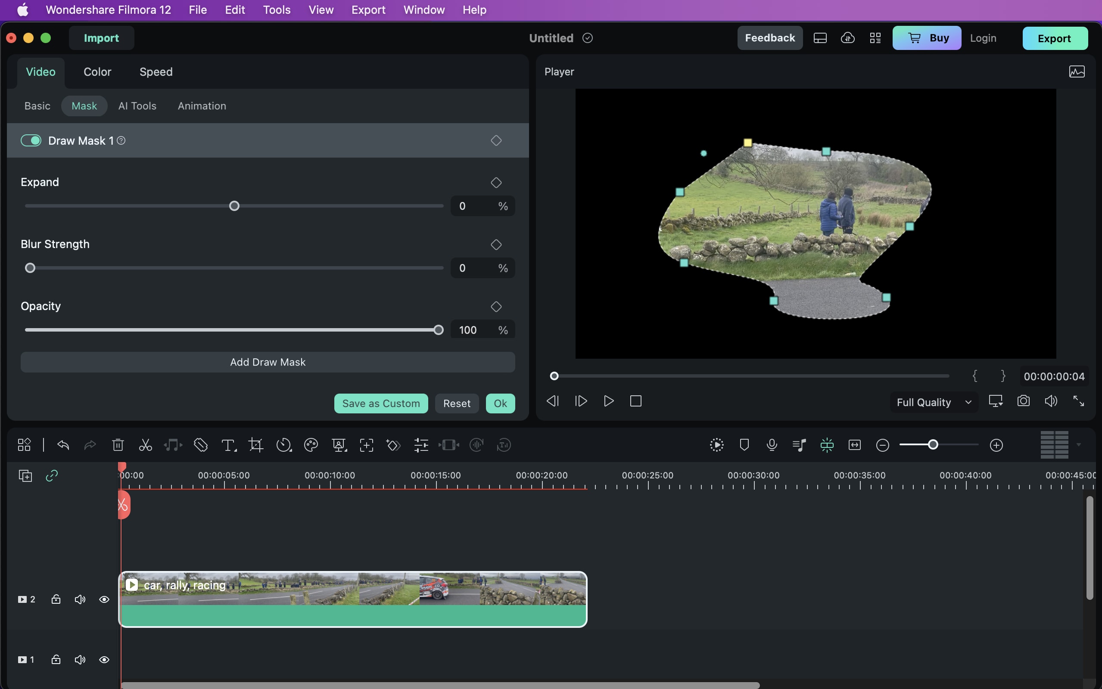Click the Reset button for mask settings

click(457, 403)
